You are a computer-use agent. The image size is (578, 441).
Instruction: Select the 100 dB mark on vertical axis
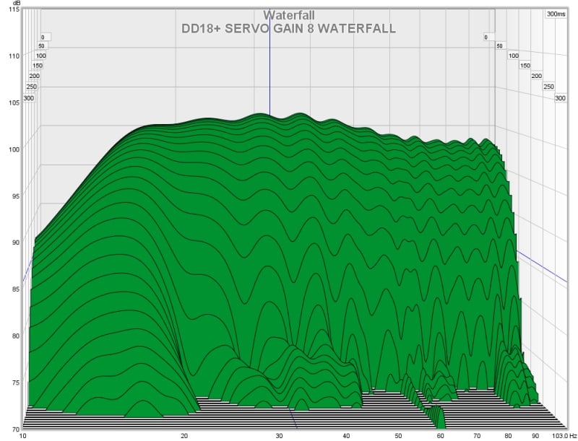pyautogui.click(x=12, y=149)
